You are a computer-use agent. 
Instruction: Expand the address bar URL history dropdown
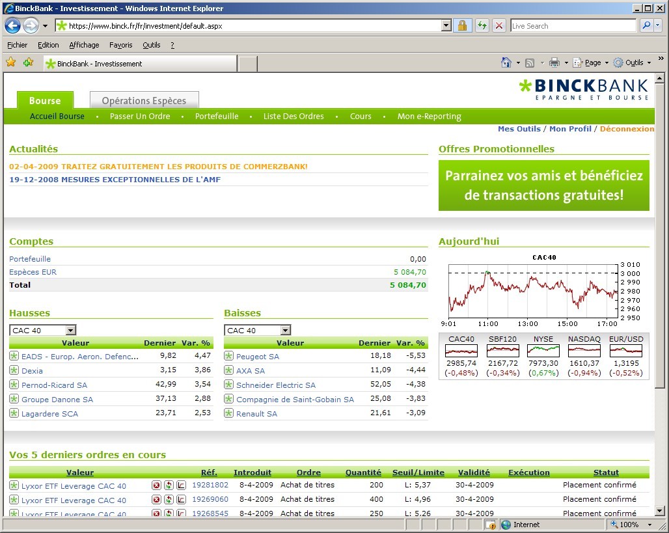coord(446,25)
